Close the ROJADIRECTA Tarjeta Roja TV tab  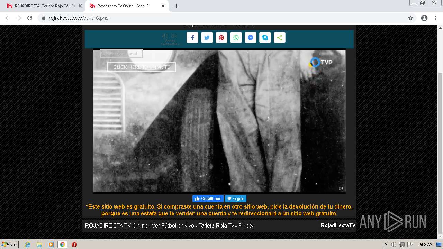[80, 6]
